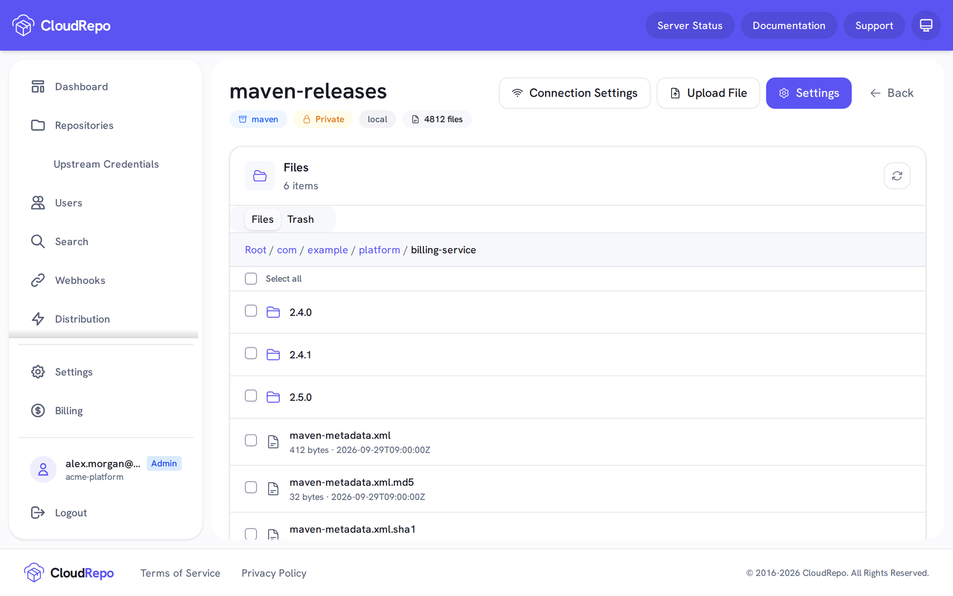953x596 pixels.
Task: Open the maven-metadata.xml file name
Action: click(340, 436)
